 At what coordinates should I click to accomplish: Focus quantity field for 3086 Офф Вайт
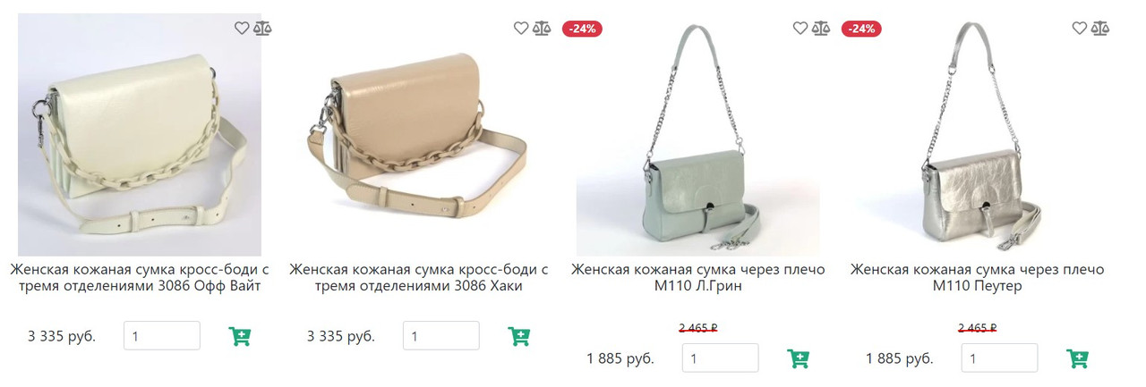click(162, 336)
